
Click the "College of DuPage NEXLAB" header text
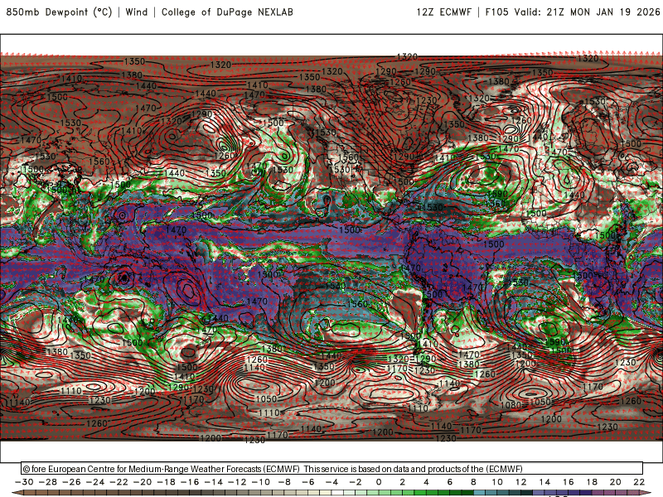[x=227, y=12]
